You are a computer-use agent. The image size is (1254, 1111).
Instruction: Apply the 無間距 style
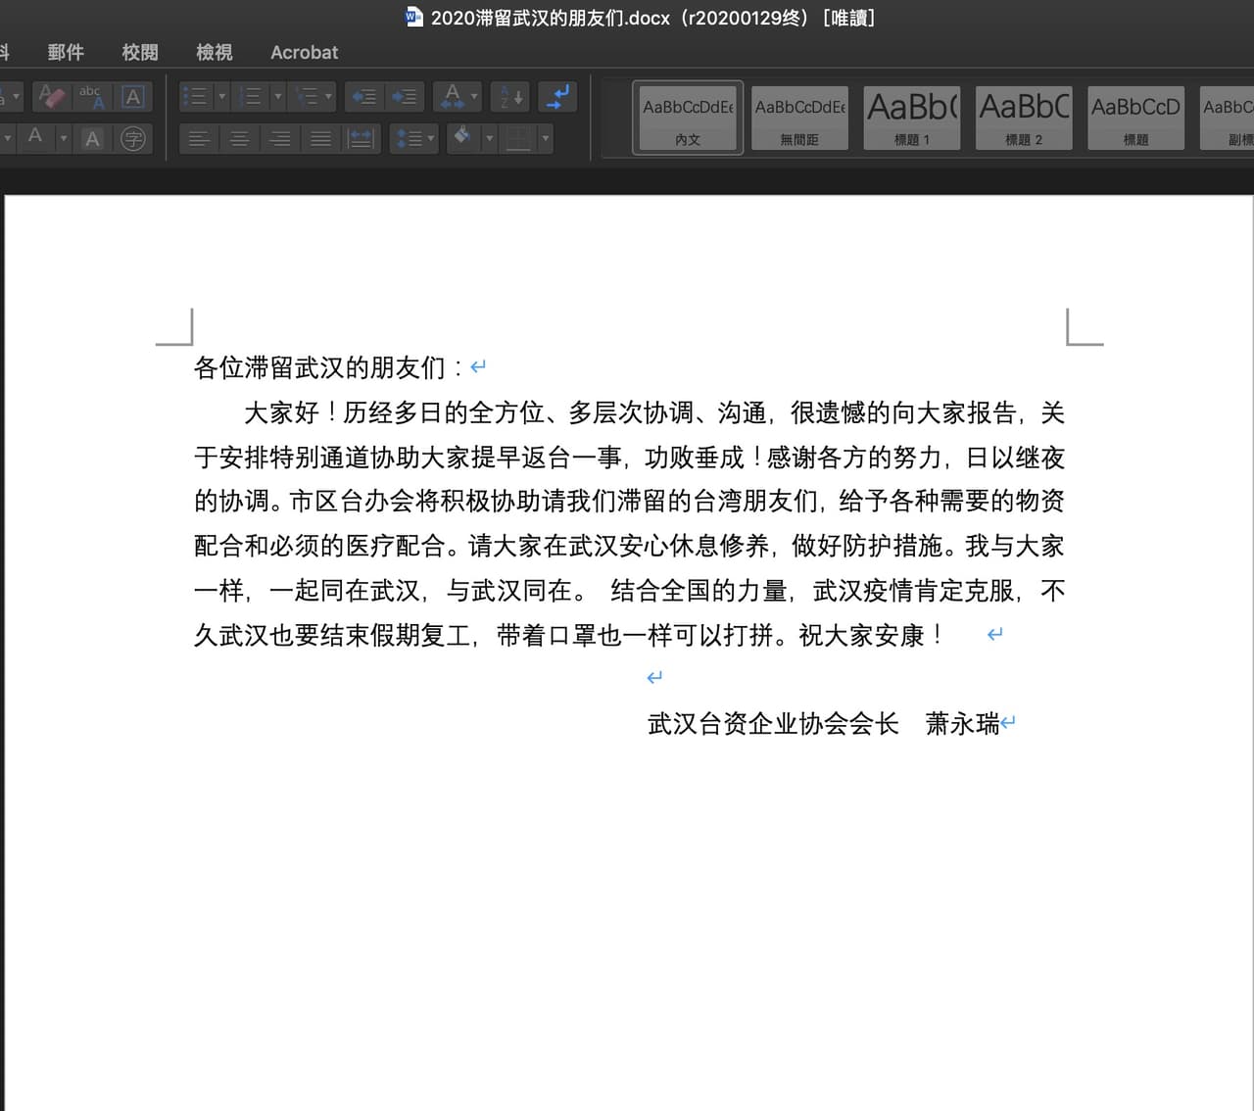pos(799,117)
